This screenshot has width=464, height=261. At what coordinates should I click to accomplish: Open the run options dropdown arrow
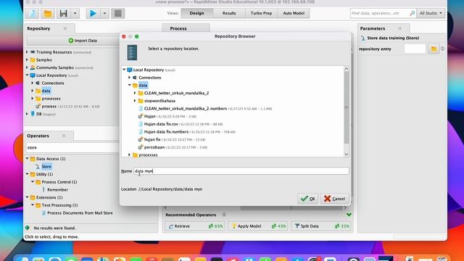click(104, 13)
